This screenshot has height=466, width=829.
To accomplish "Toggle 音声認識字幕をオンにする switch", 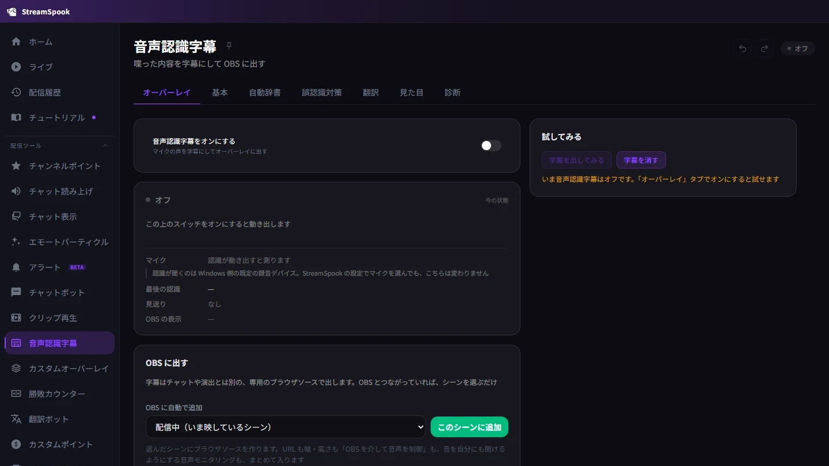I will (491, 146).
